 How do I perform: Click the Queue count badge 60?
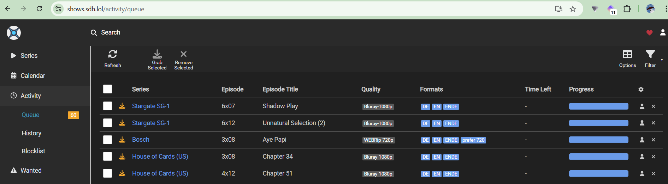73,115
